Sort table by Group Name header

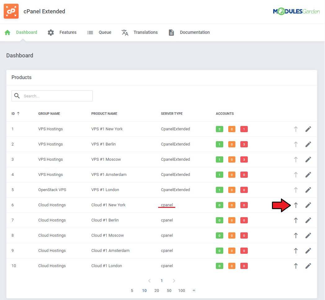point(49,114)
